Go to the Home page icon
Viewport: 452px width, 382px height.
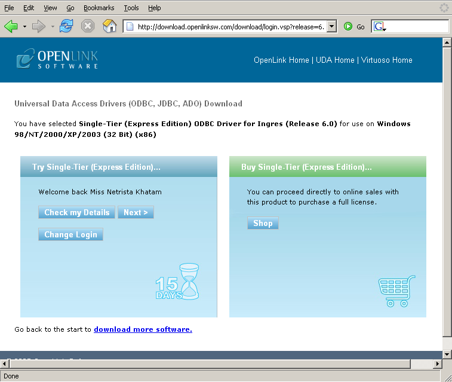[x=109, y=26]
